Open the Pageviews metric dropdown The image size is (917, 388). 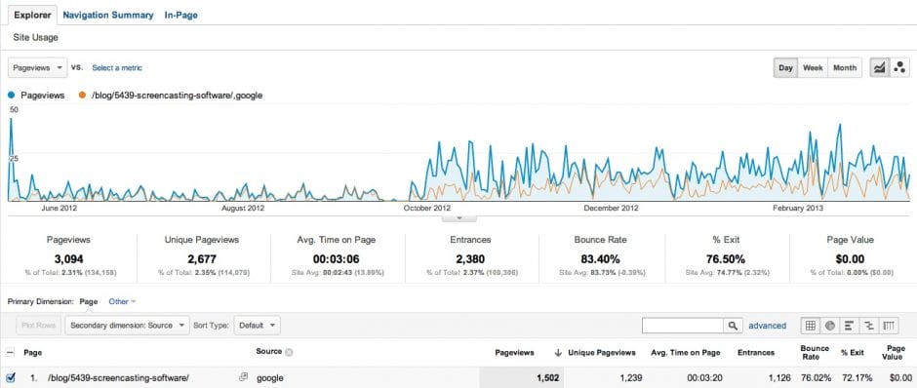pos(38,68)
